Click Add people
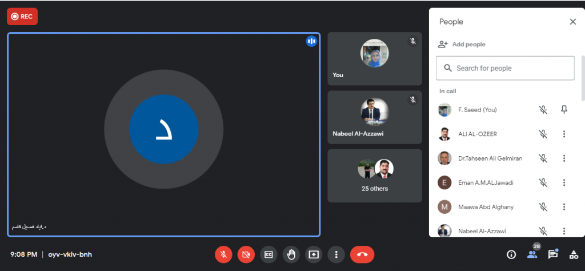The width and height of the screenshot is (585, 271). point(462,45)
